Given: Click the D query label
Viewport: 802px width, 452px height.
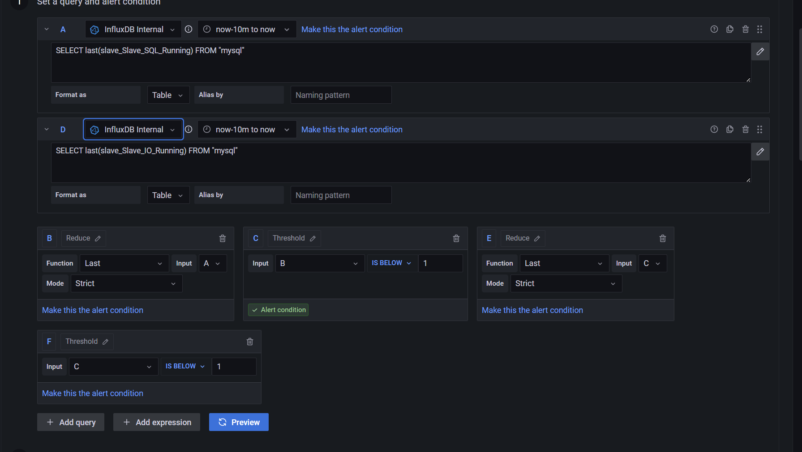Looking at the screenshot, I should tap(63, 130).
